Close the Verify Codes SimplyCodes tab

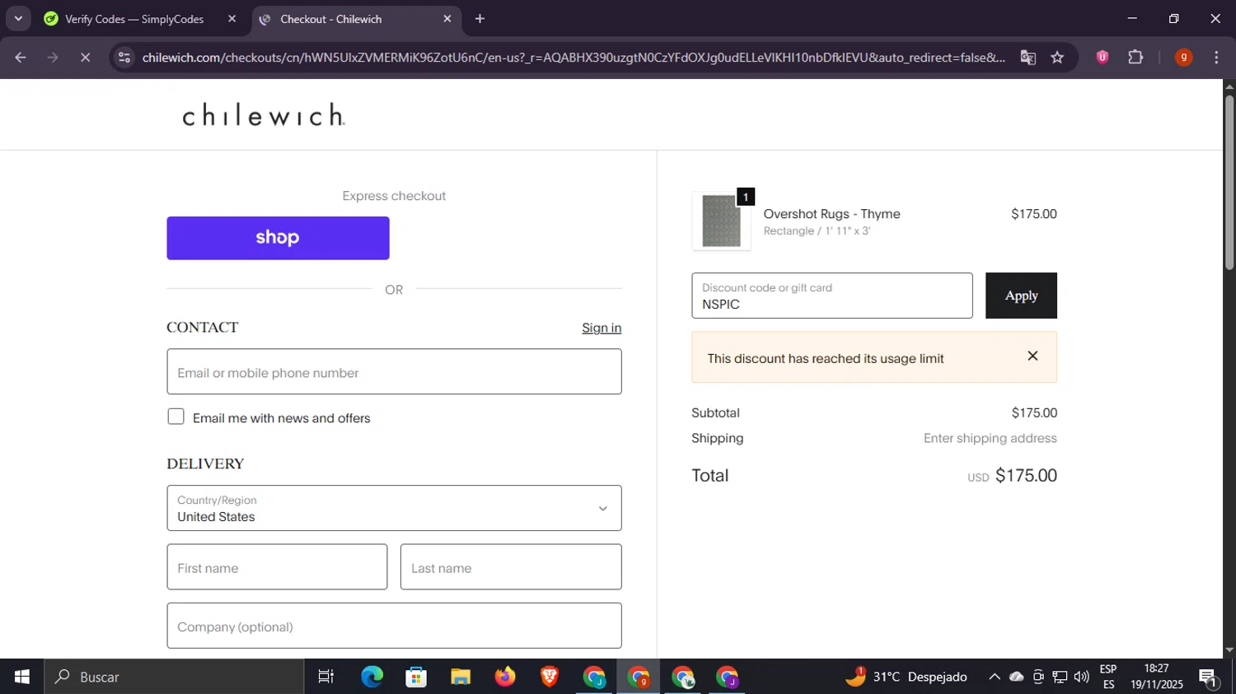tap(232, 19)
